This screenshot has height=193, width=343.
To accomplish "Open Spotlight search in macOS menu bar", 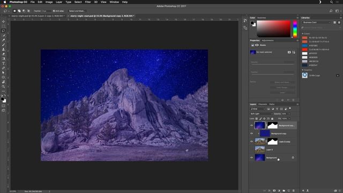I will [x=331, y=2].
